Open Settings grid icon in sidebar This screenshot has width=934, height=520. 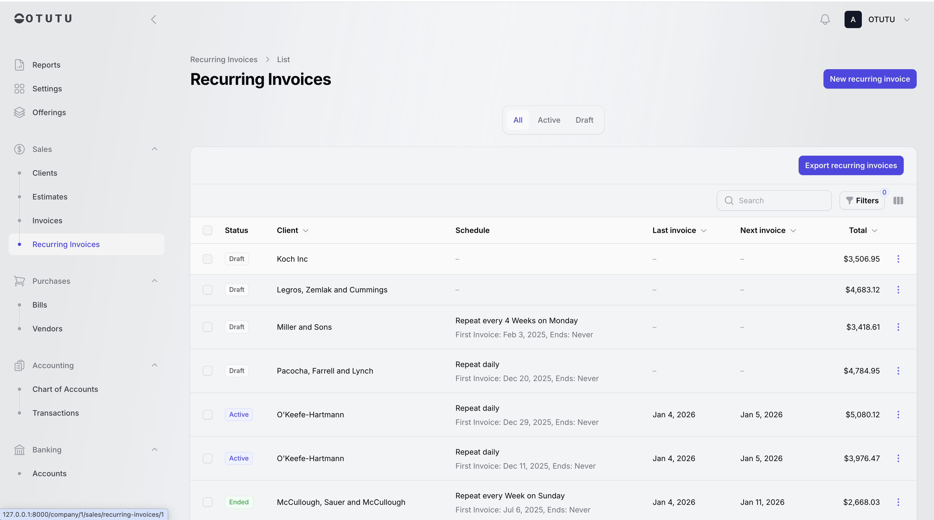(19, 88)
